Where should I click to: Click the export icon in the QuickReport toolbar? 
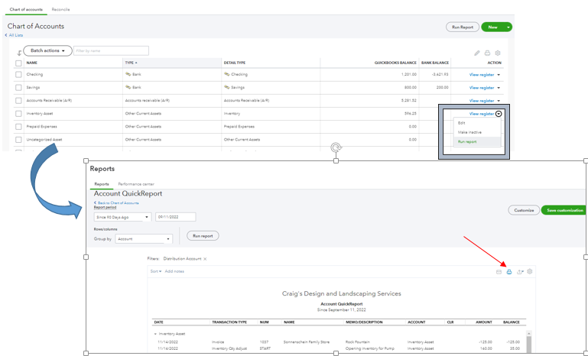click(520, 272)
